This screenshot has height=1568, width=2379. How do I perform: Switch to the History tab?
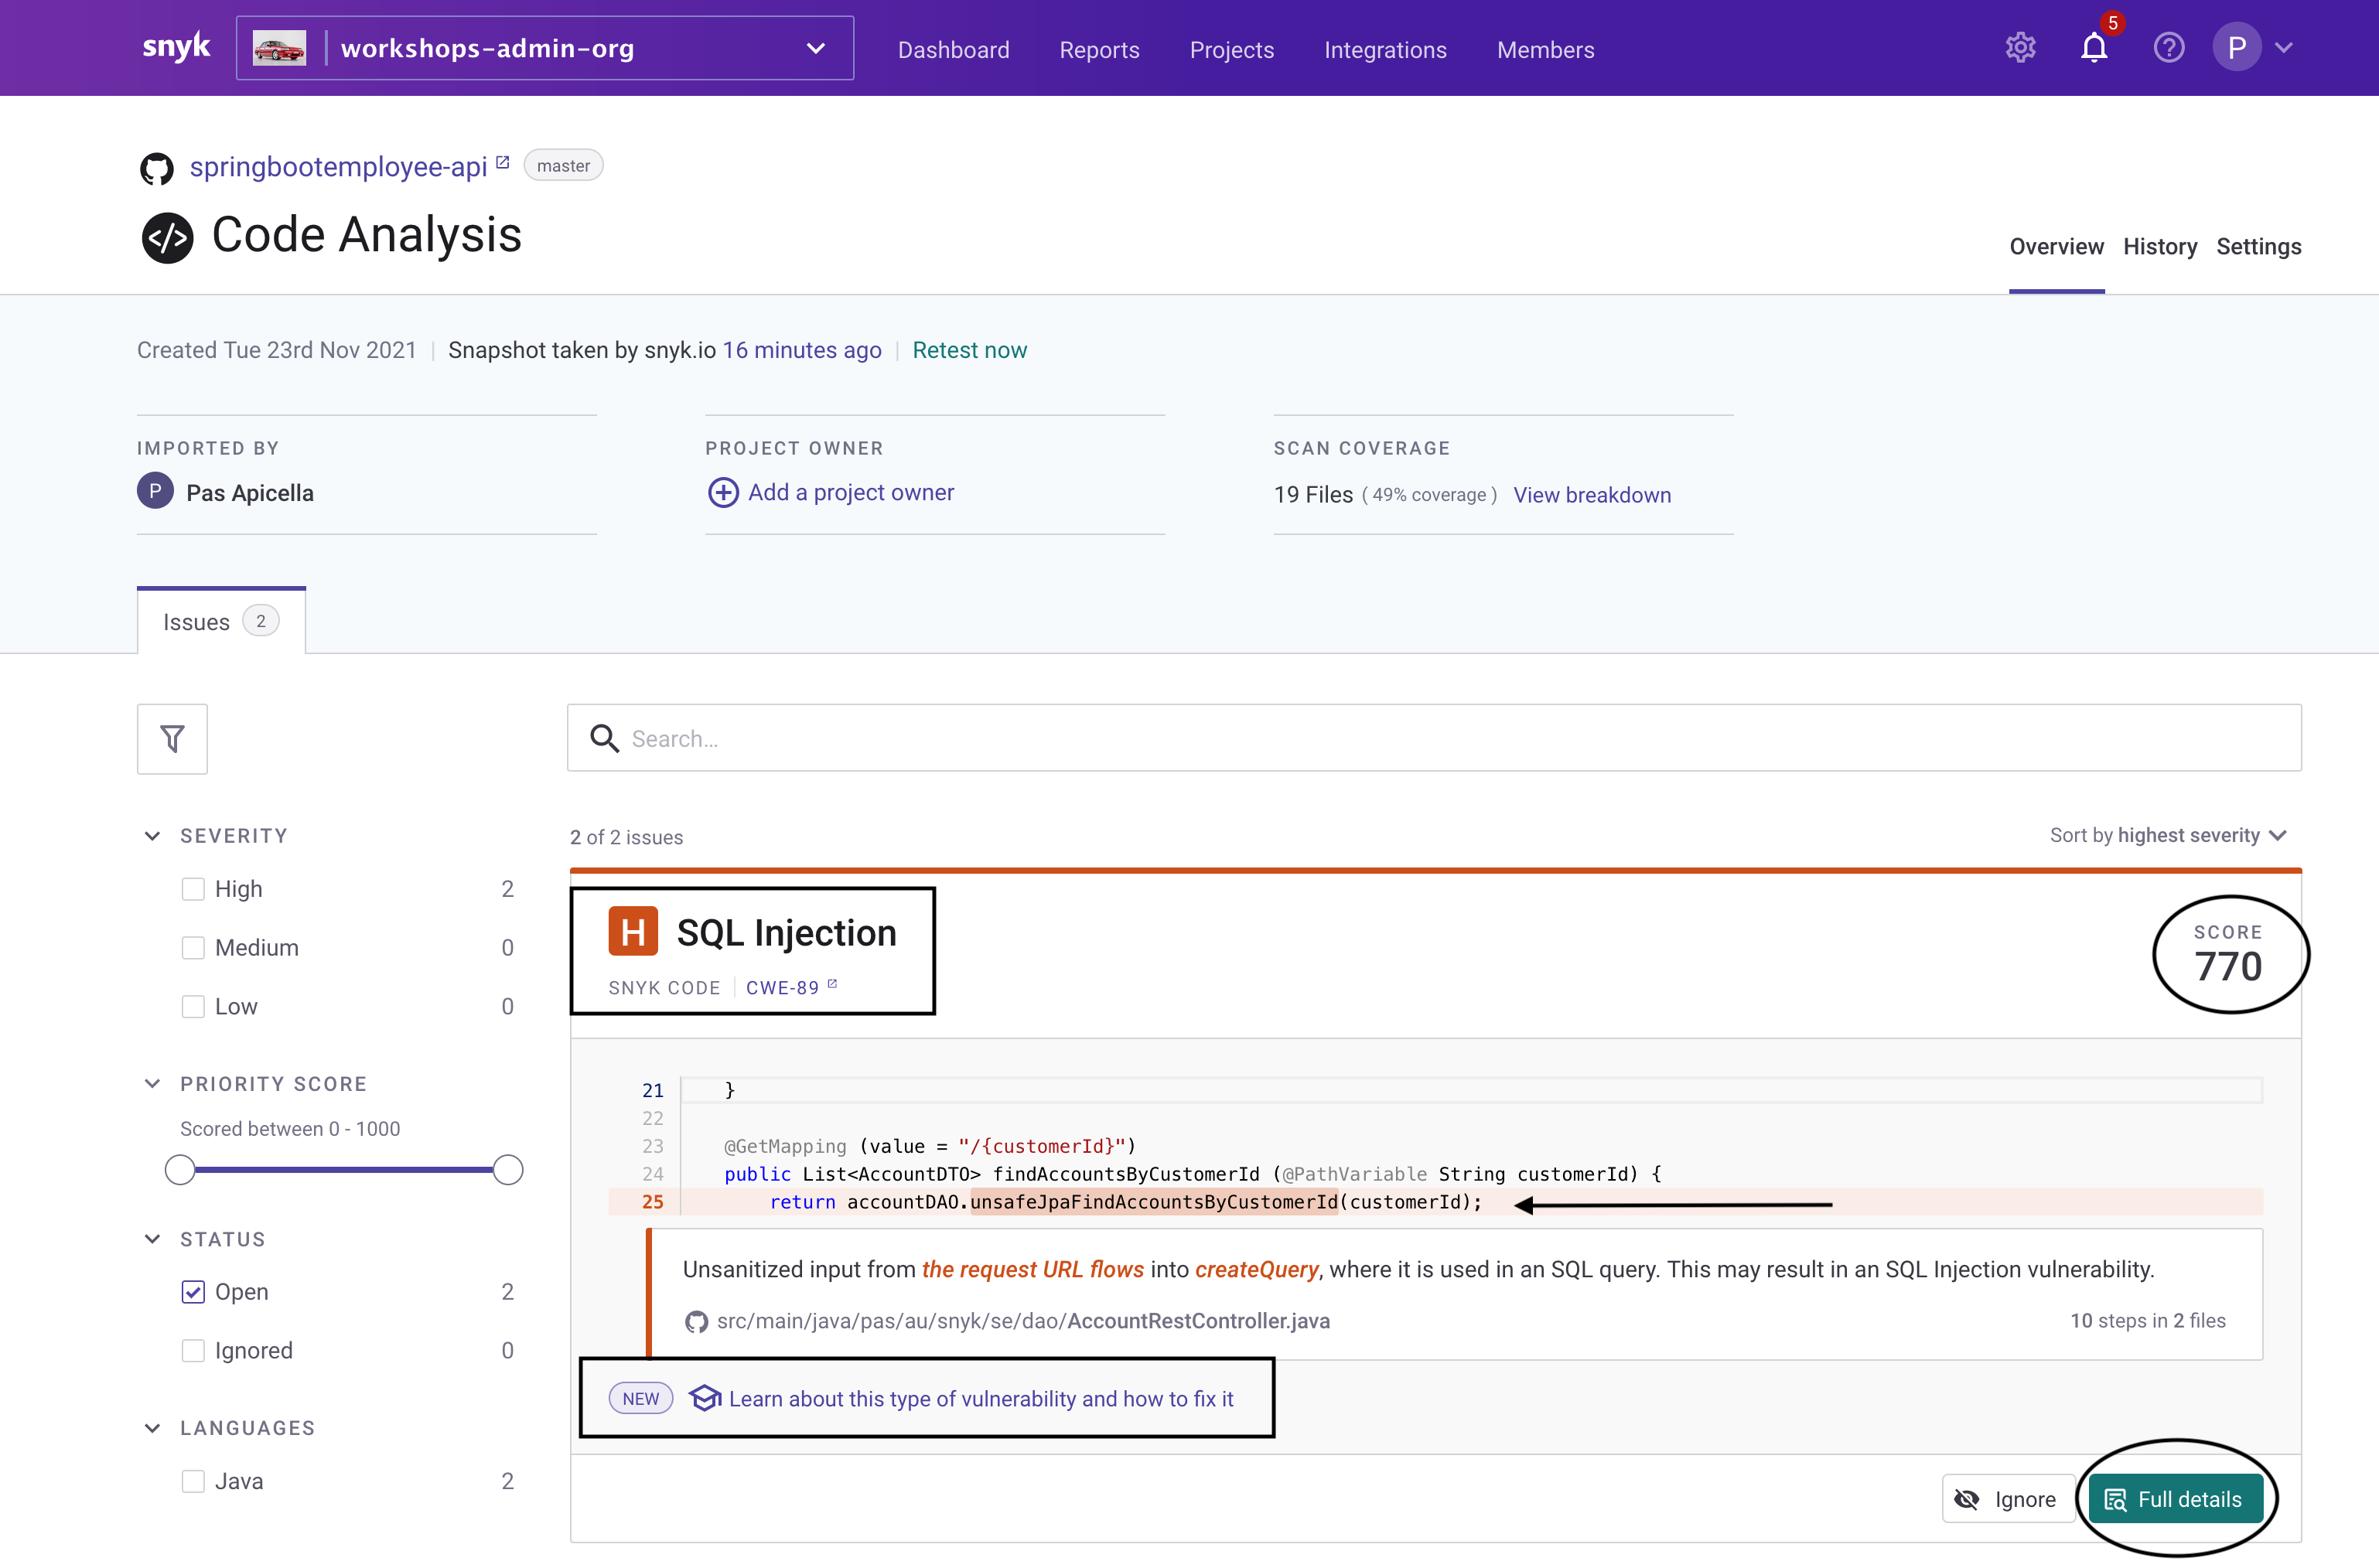coord(2159,246)
